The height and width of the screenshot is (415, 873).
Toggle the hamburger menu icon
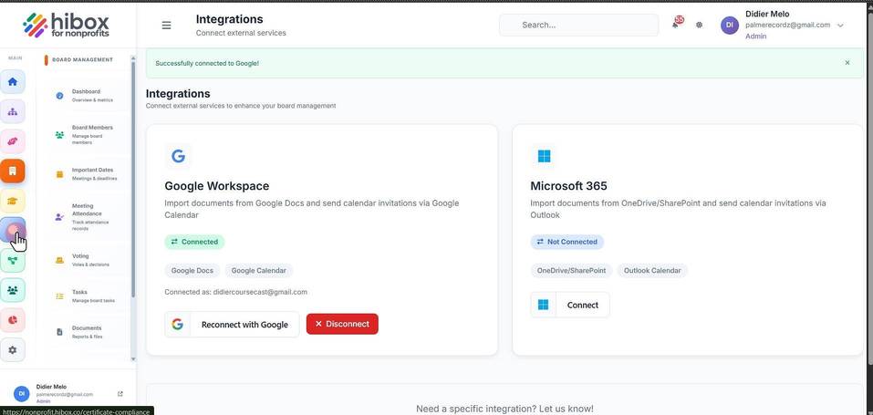(x=166, y=25)
